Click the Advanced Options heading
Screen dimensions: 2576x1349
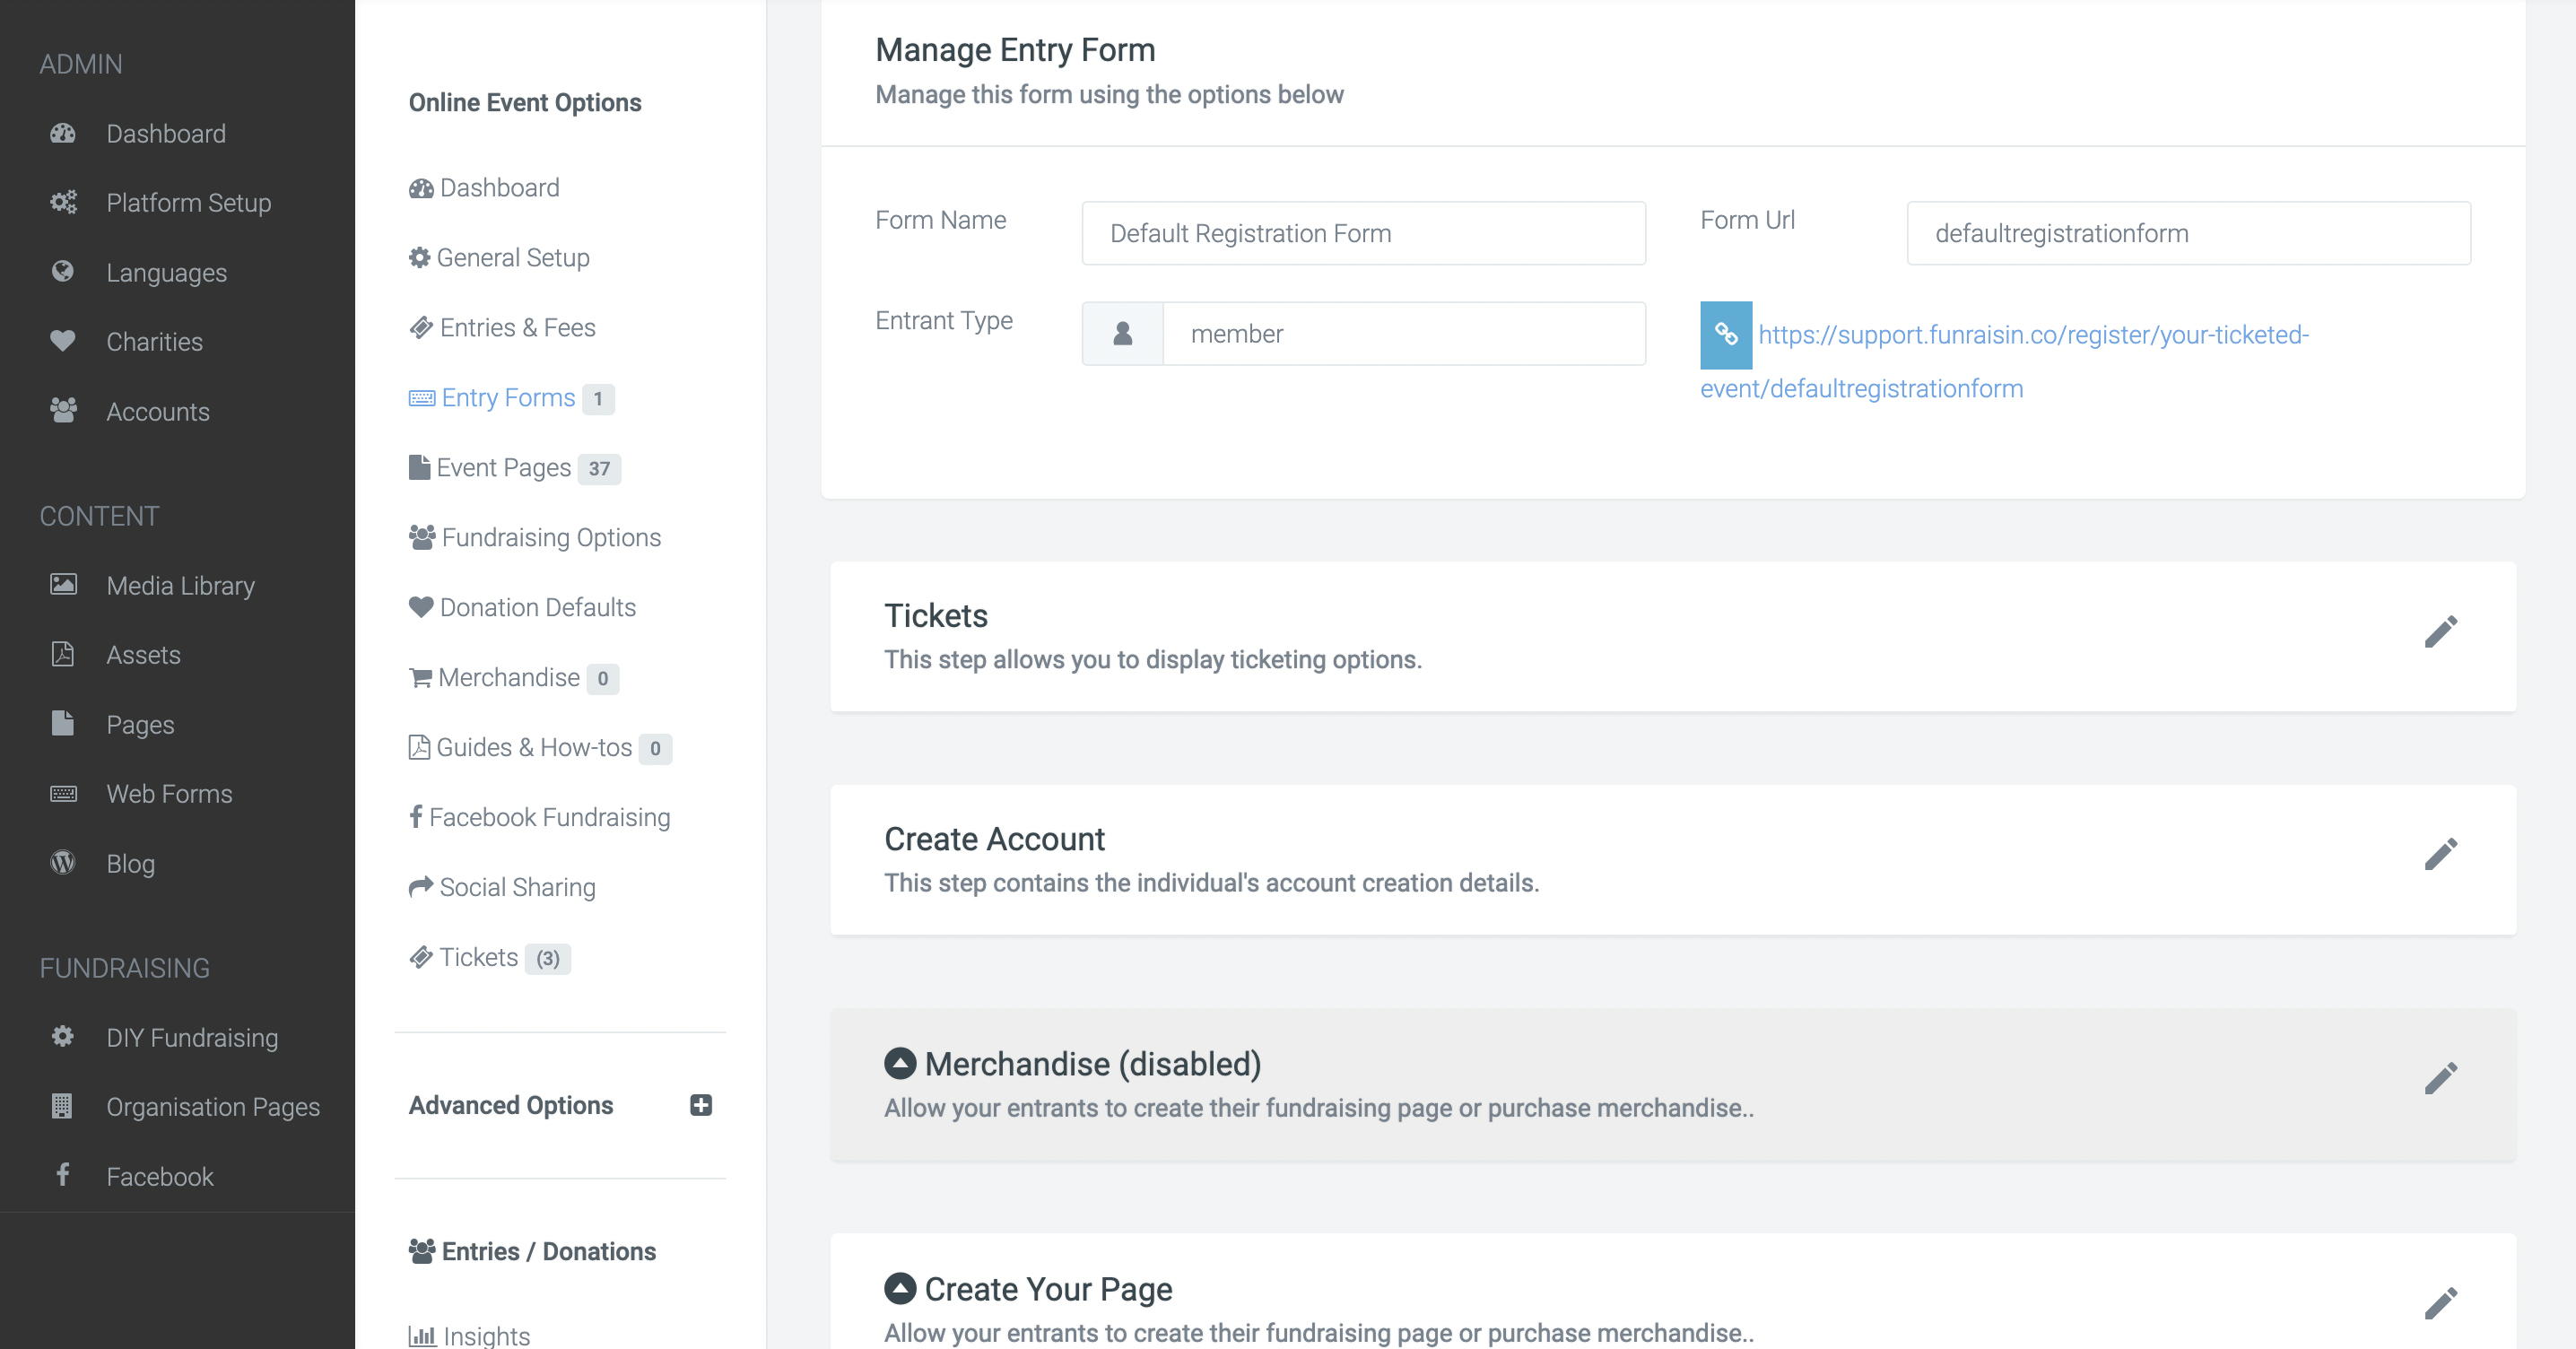coord(511,1105)
